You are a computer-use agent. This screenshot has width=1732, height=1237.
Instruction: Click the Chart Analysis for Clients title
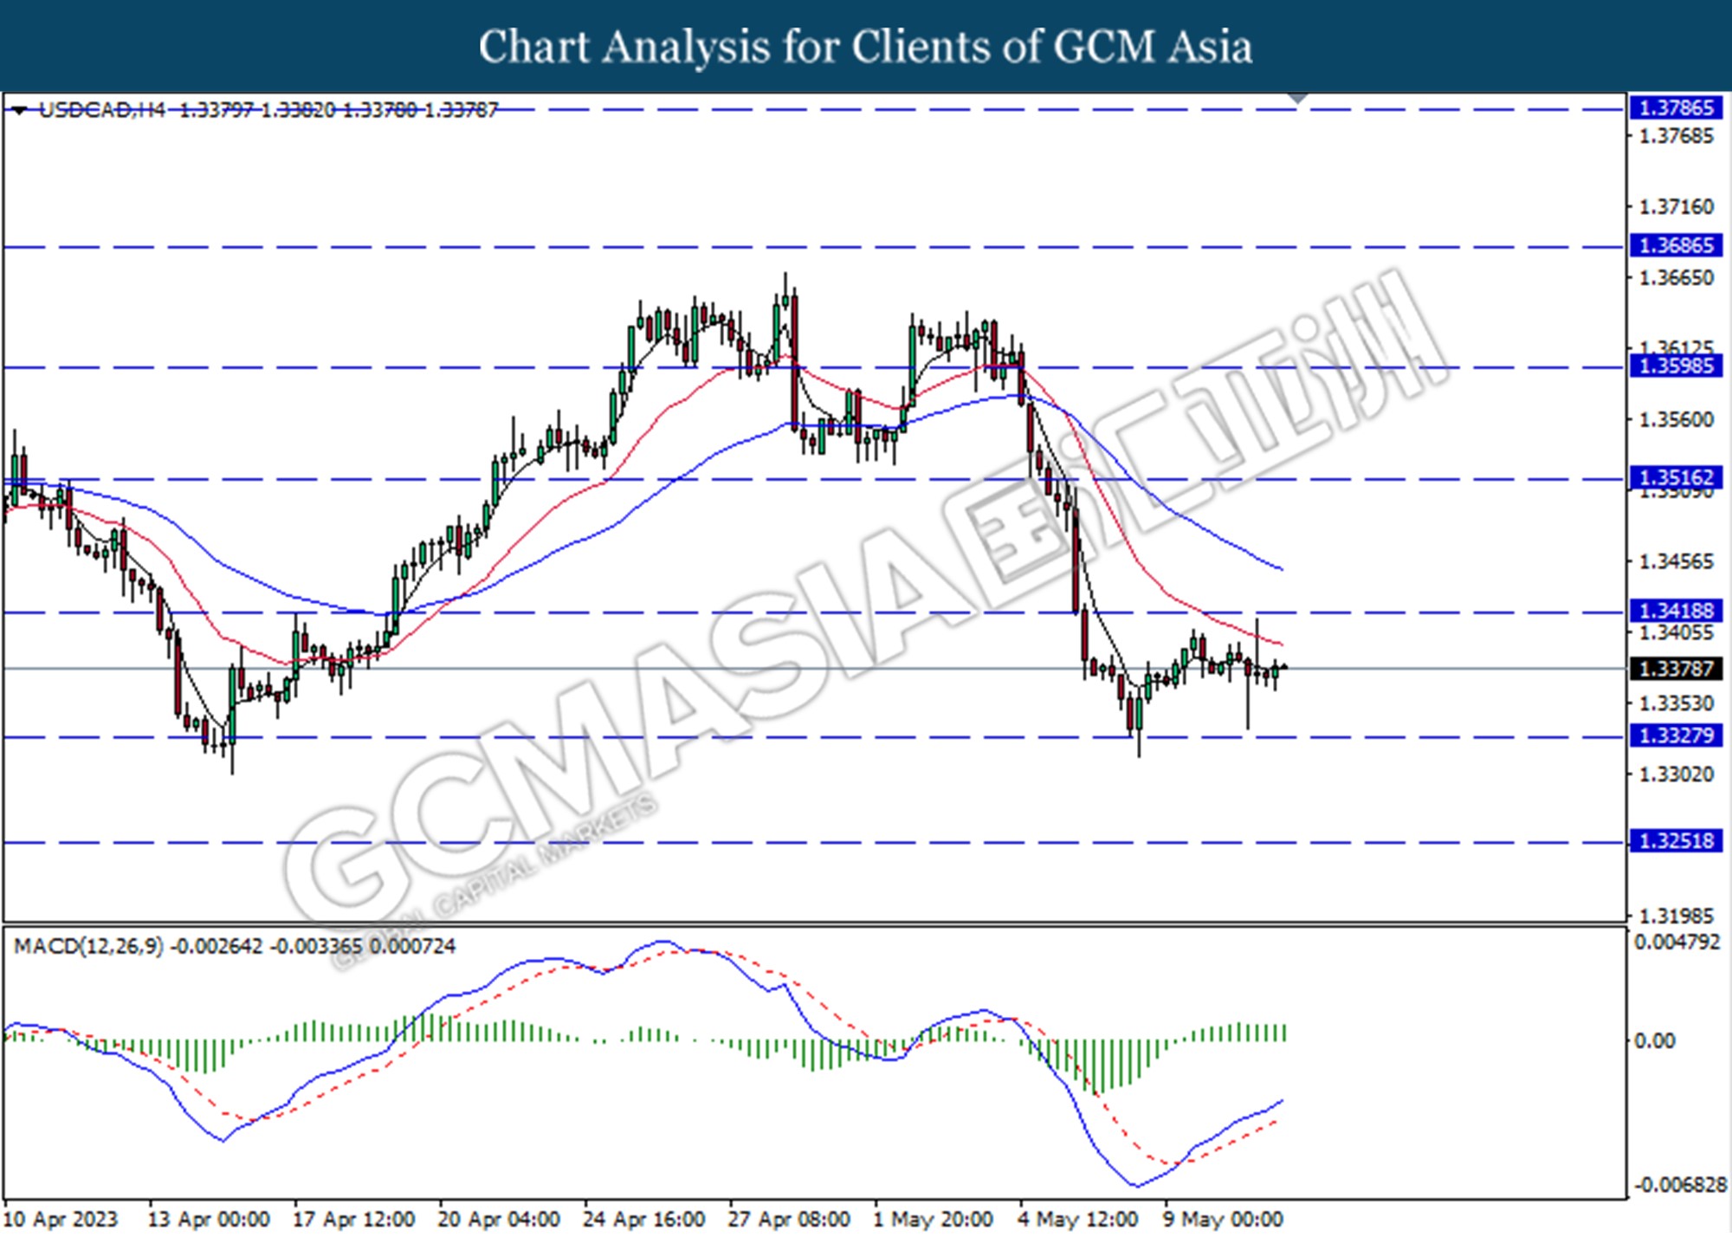pos(866,47)
